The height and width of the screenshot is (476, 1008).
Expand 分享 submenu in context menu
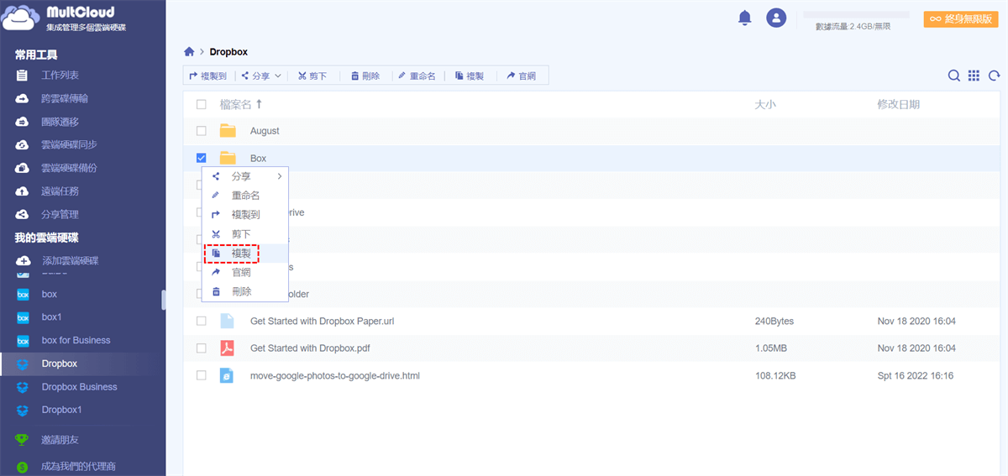pos(245,176)
